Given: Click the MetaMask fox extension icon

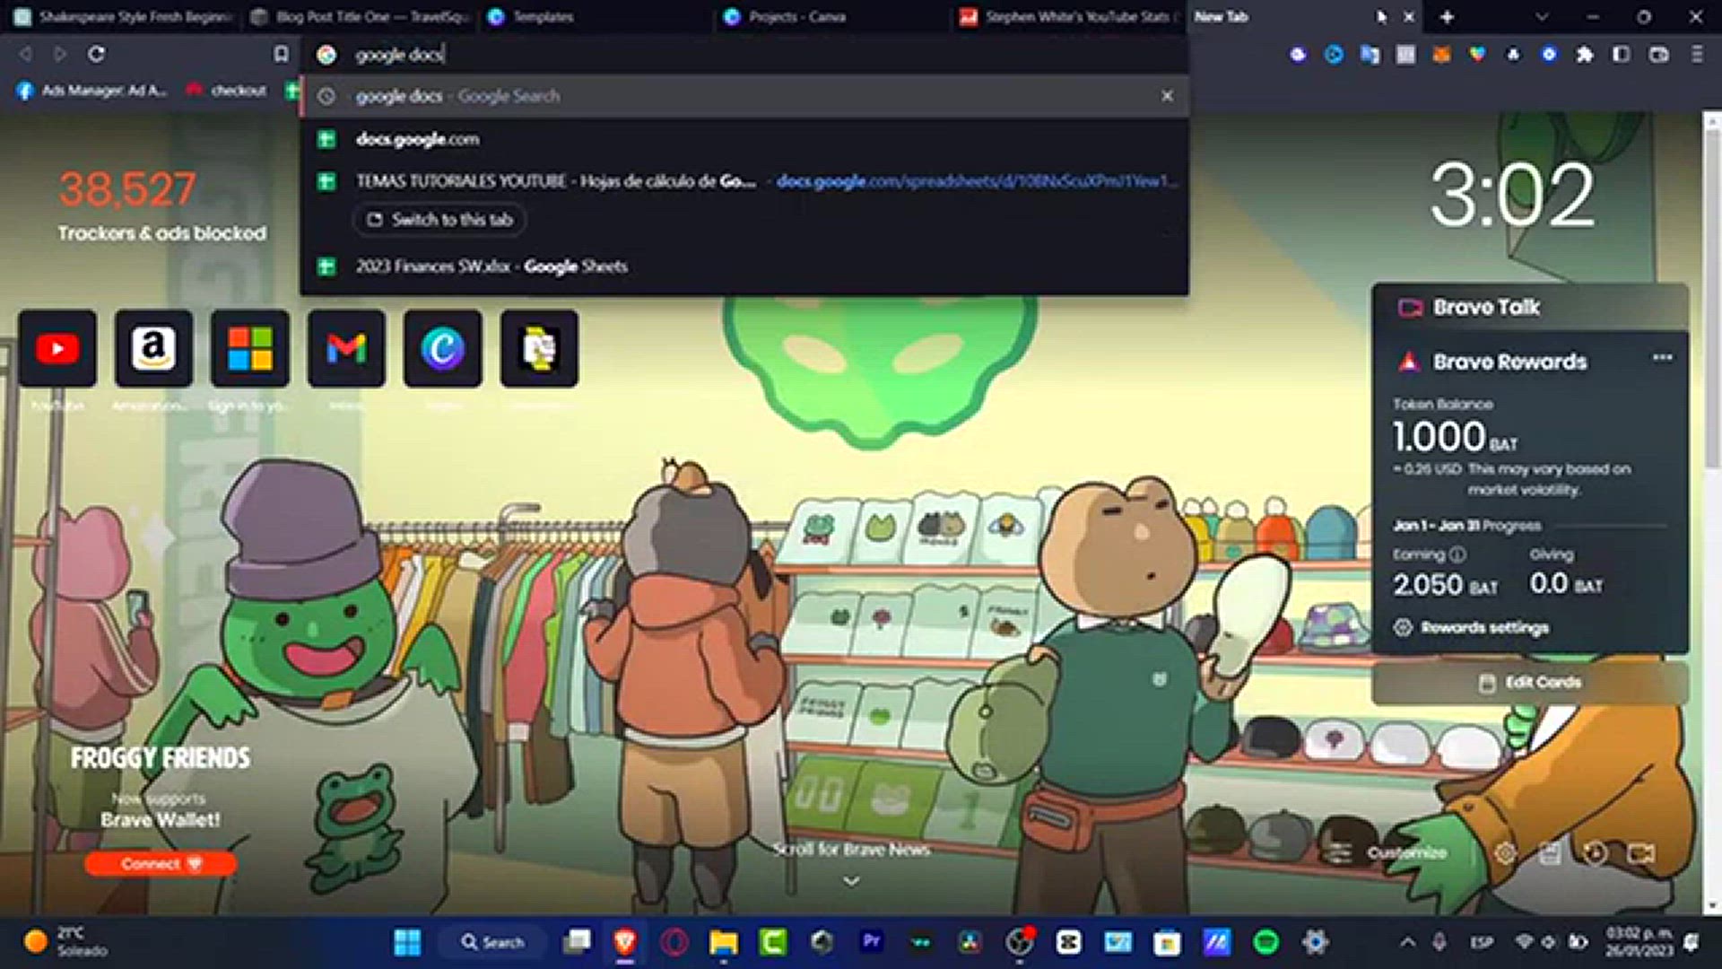Looking at the screenshot, I should pos(1441,55).
